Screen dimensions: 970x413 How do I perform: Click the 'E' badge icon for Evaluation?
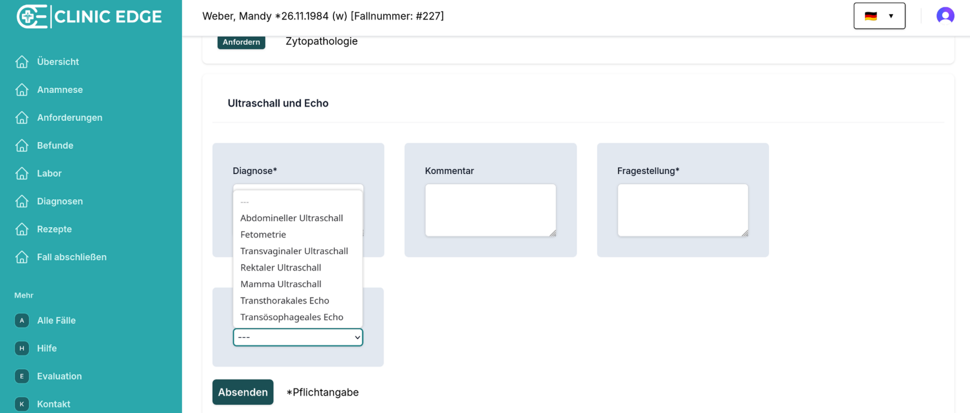pyautogui.click(x=22, y=376)
